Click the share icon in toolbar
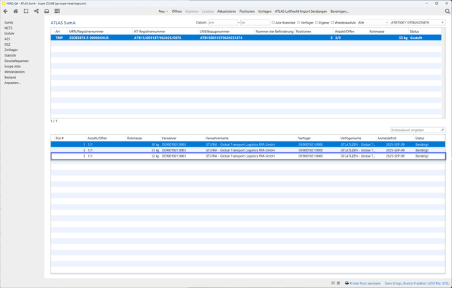The width and height of the screenshot is (452, 288). [36, 11]
